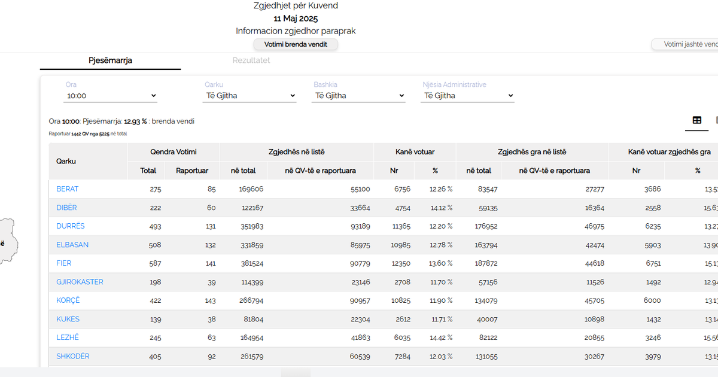This screenshot has height=377, width=718.
Task: Expand the Qarku dropdown
Action: (250, 96)
